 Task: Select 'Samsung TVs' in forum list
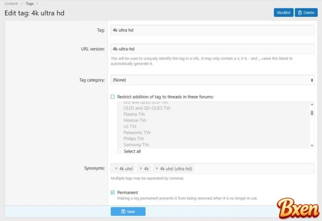click(x=136, y=145)
